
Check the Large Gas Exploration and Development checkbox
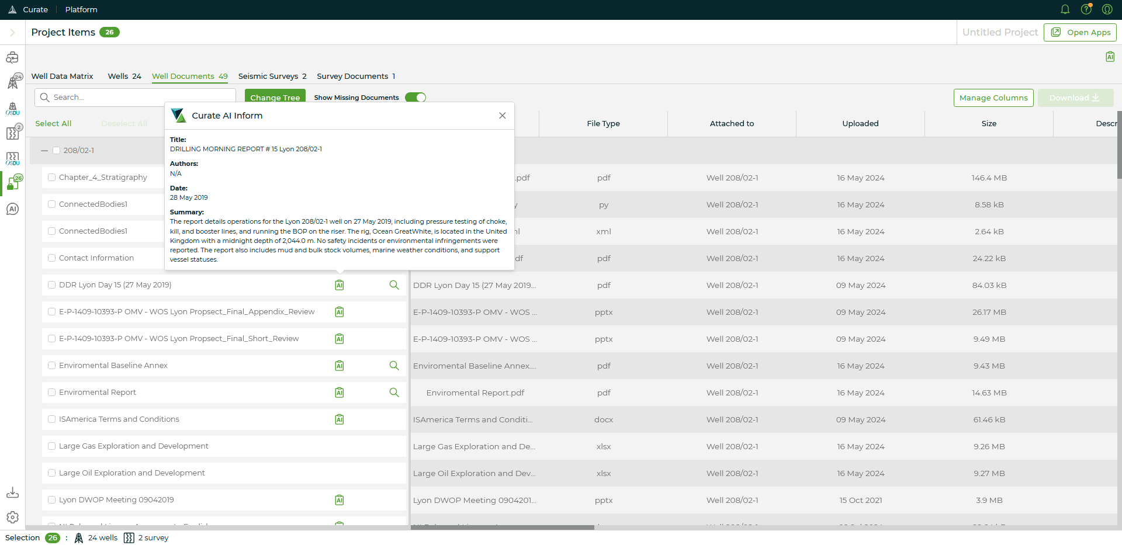tap(52, 446)
